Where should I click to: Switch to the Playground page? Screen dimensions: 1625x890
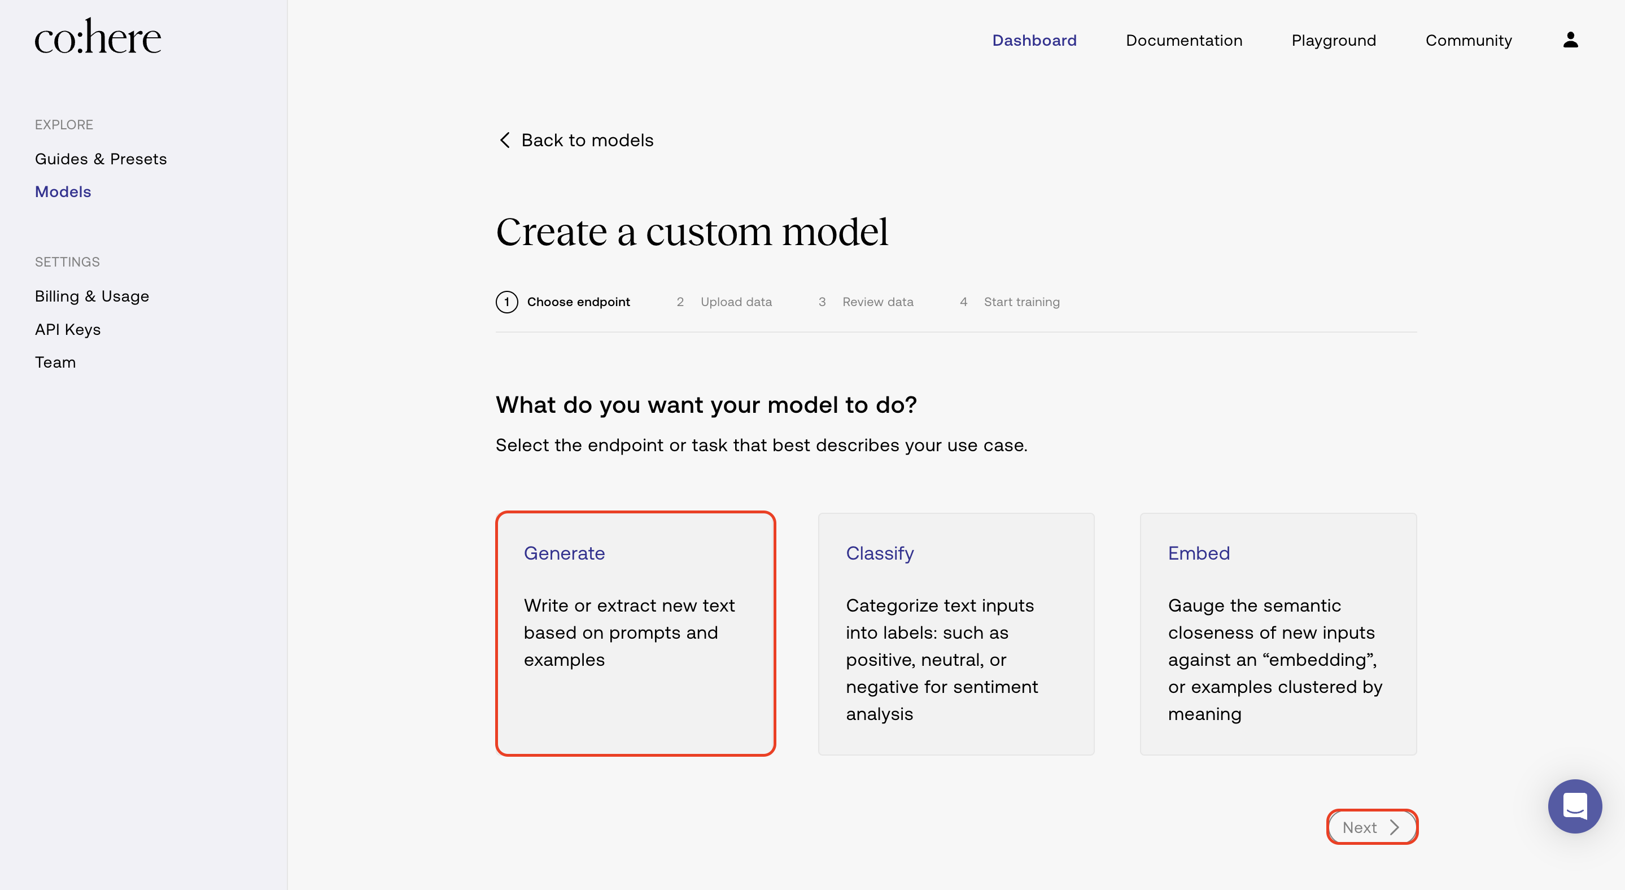1334,40
